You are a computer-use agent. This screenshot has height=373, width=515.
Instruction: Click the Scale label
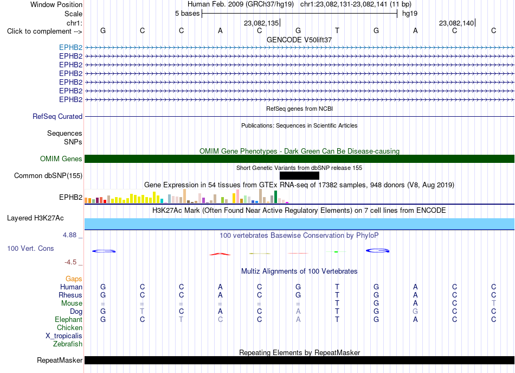(73, 14)
